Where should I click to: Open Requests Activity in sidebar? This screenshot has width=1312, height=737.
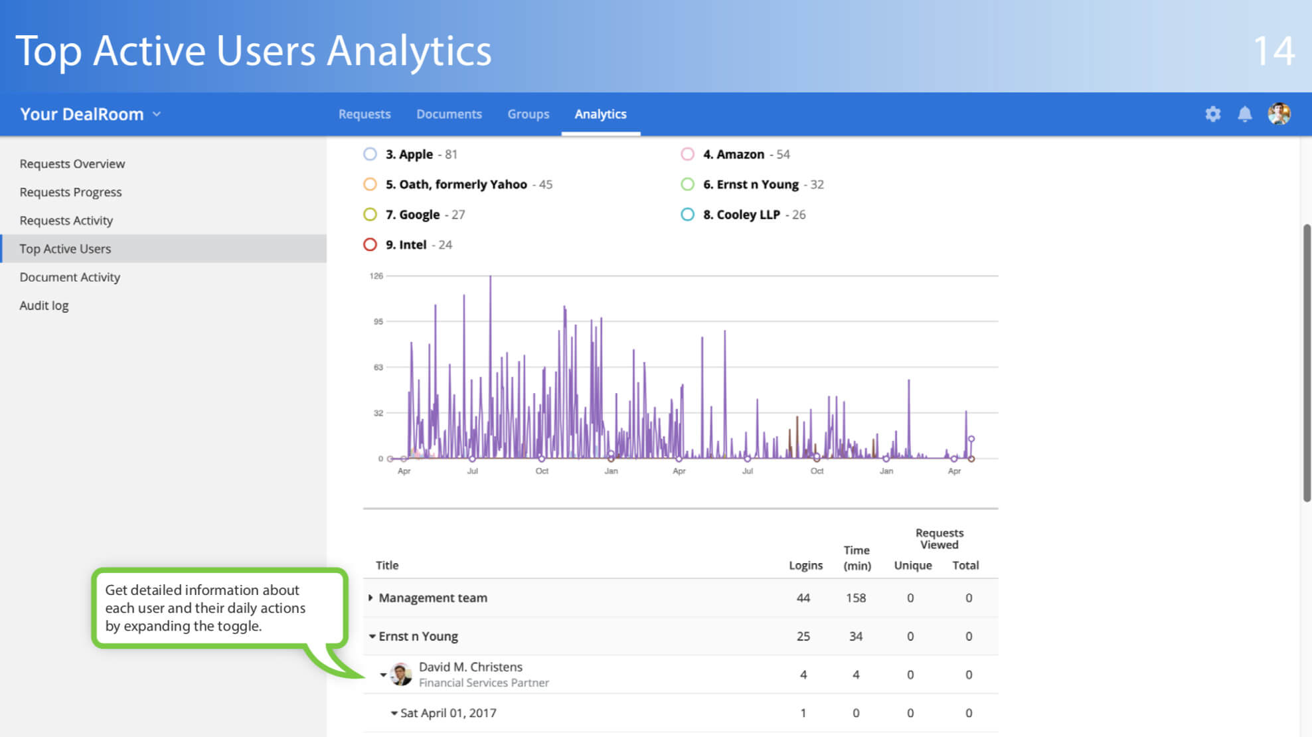[66, 220]
